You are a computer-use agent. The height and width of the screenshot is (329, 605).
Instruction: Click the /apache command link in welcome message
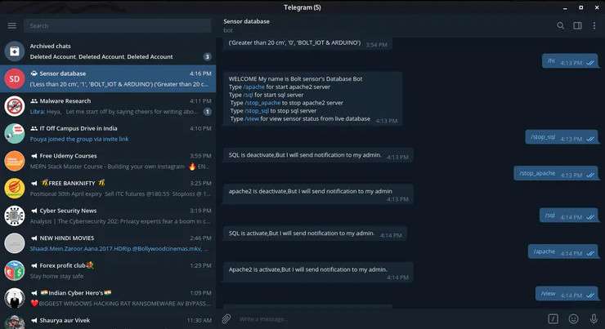point(254,87)
